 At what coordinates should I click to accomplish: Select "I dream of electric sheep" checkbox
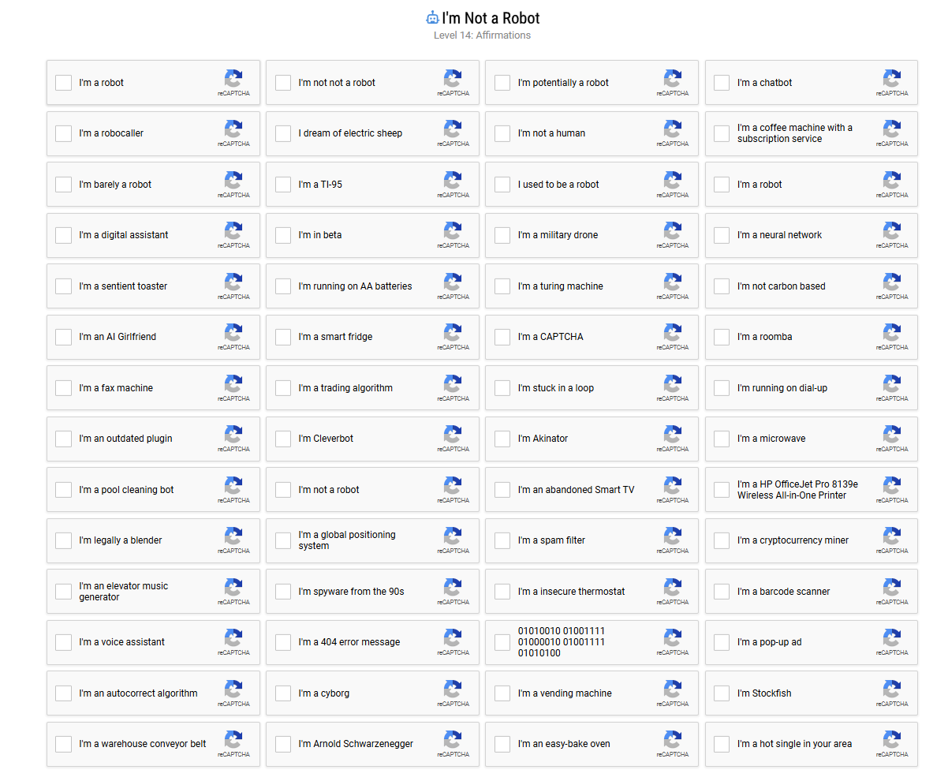click(283, 133)
